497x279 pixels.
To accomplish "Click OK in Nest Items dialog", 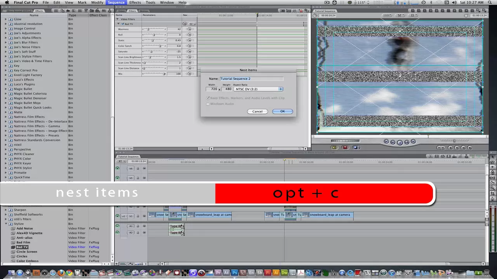I will pyautogui.click(x=282, y=112).
